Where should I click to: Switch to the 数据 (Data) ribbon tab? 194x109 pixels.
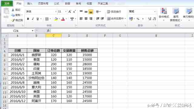68,3
